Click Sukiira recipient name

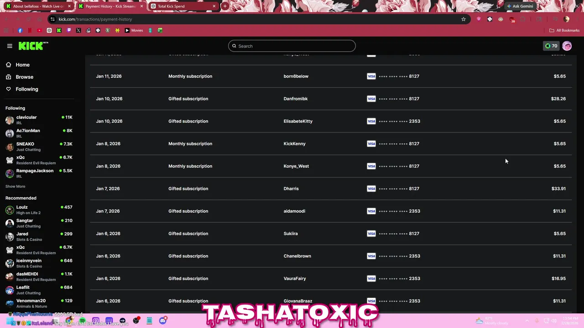coord(291,234)
